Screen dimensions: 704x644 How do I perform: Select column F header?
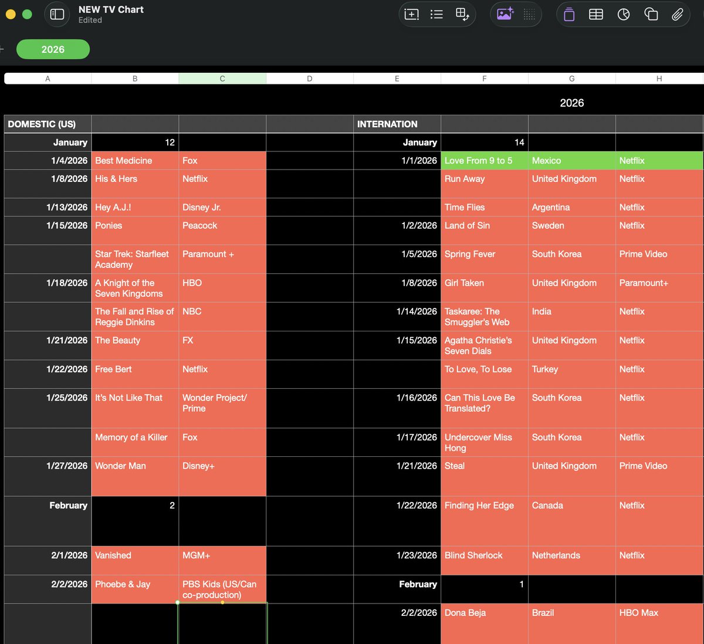(x=485, y=79)
